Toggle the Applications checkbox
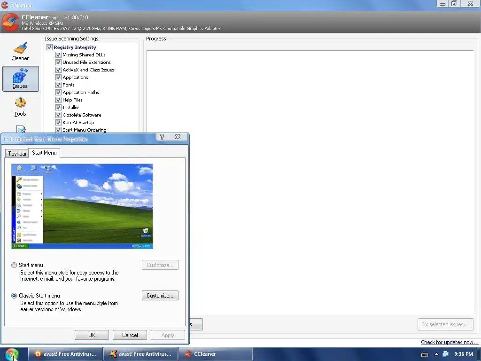481x361 pixels. click(x=58, y=78)
